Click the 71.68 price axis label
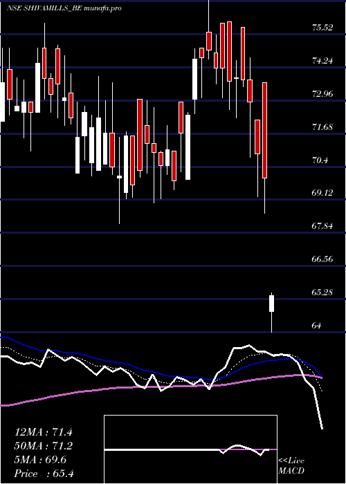This screenshot has width=346, height=484. [x=322, y=127]
